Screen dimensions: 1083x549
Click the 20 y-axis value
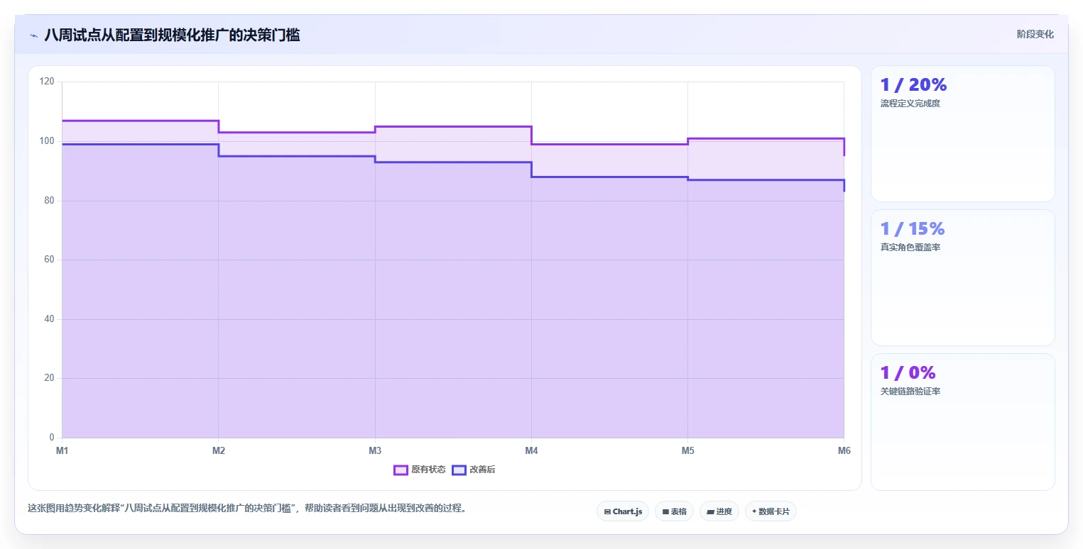(49, 378)
